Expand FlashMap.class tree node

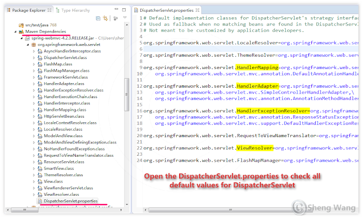pyautogui.click(x=34, y=64)
